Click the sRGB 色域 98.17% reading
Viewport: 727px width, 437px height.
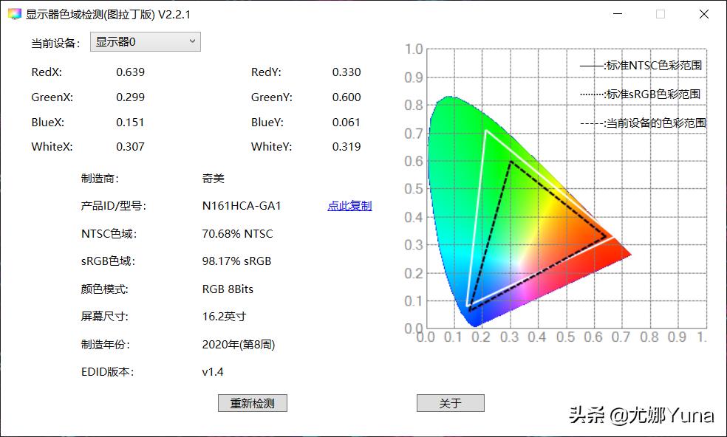tap(235, 261)
